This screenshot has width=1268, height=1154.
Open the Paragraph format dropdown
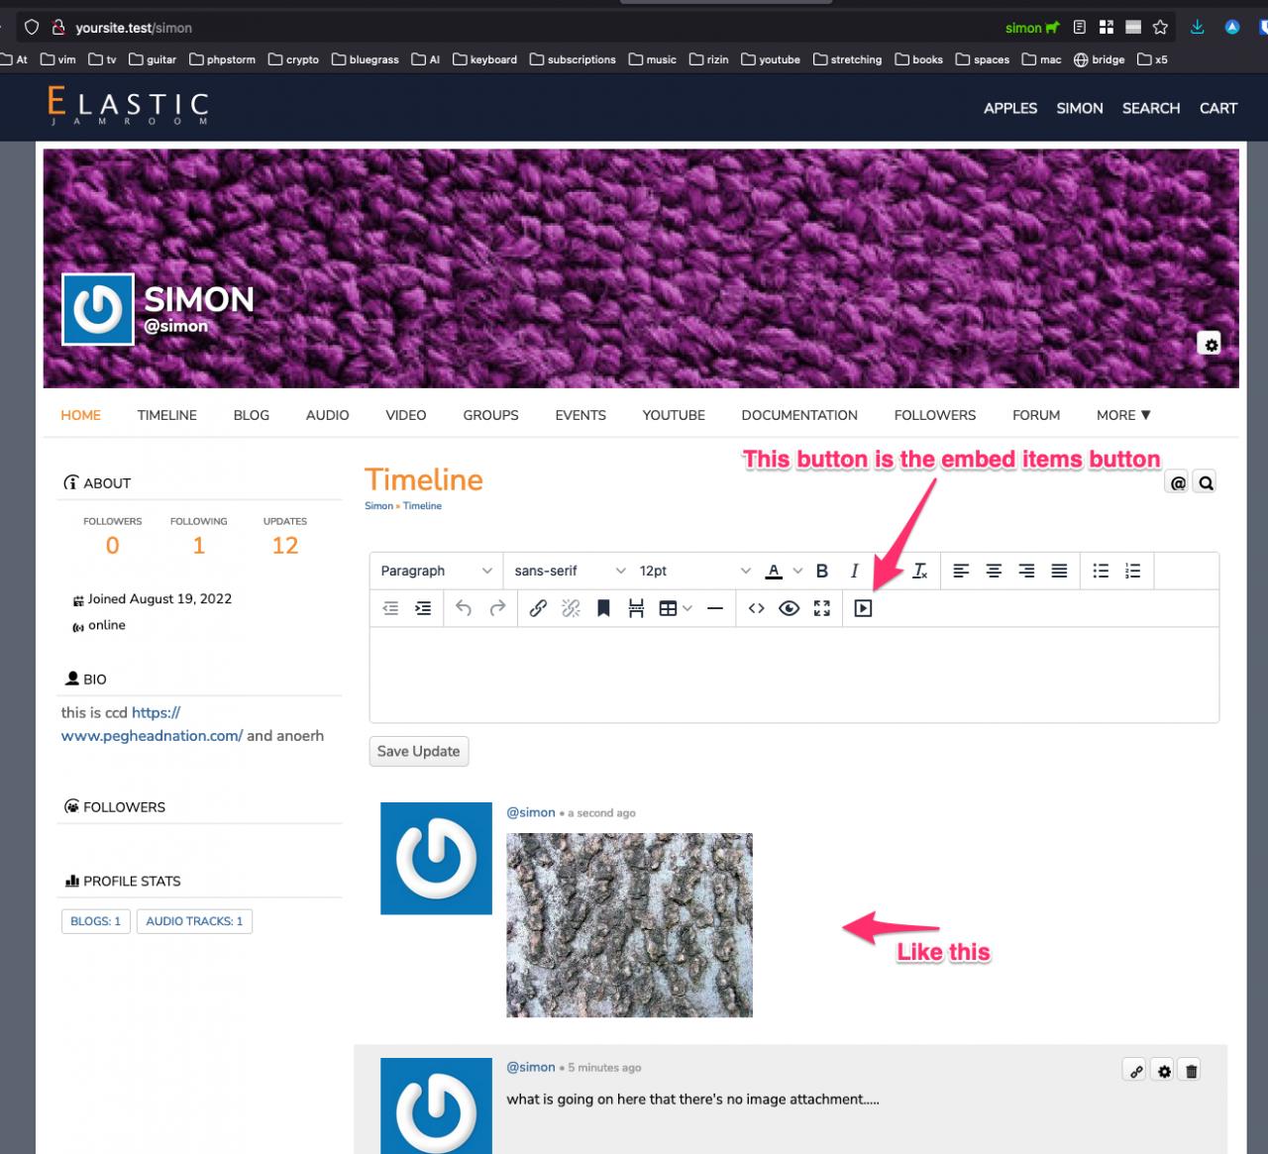pyautogui.click(x=436, y=571)
